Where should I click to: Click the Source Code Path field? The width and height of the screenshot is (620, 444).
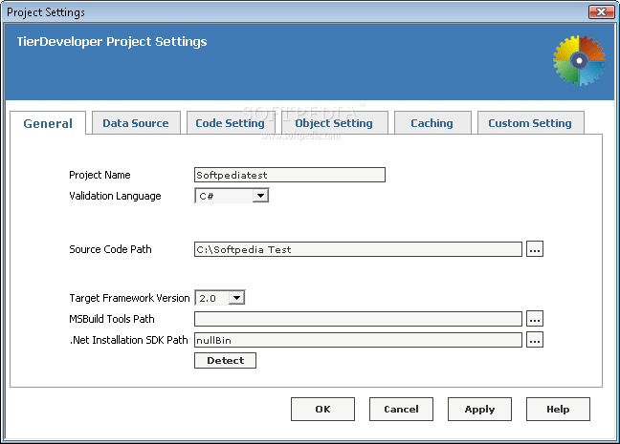click(x=358, y=249)
